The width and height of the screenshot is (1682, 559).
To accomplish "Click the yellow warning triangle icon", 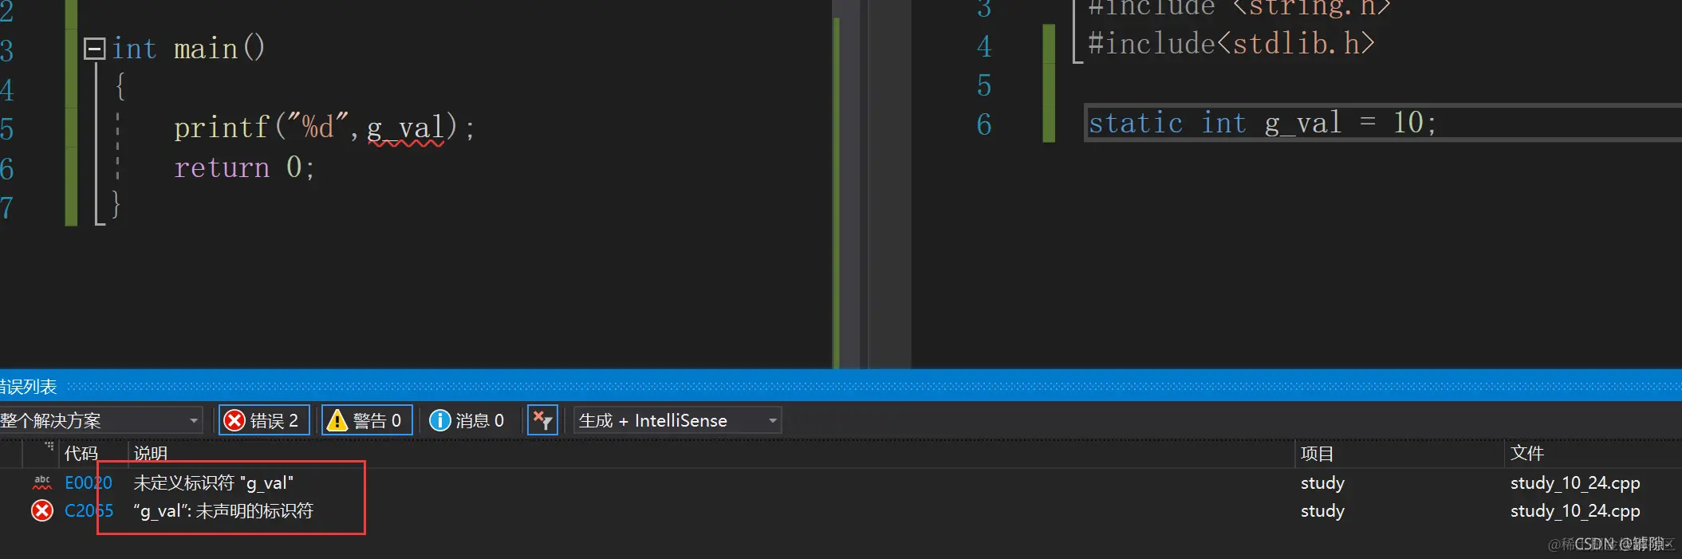I will pos(337,420).
